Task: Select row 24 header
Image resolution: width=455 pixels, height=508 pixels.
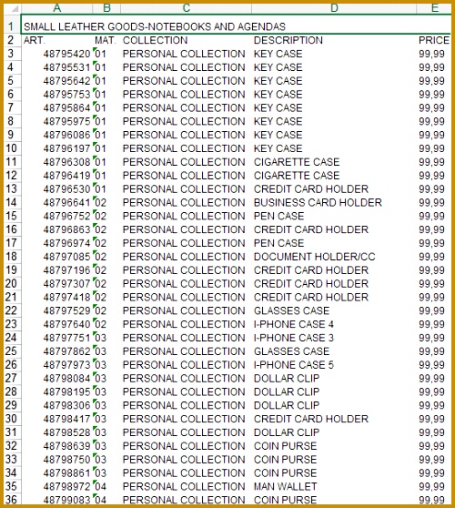Action: click(x=12, y=338)
